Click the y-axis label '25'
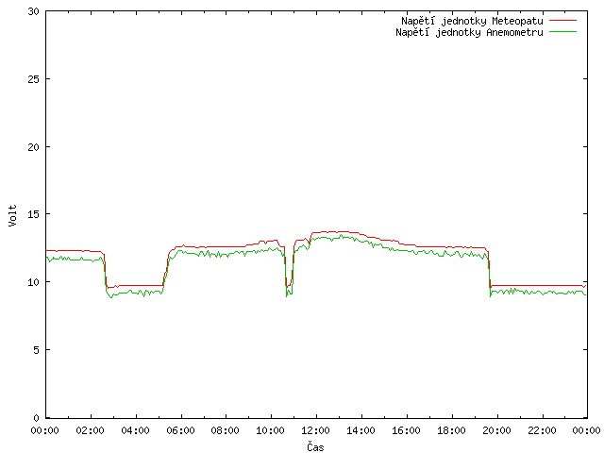604x453 pixels. (34, 79)
